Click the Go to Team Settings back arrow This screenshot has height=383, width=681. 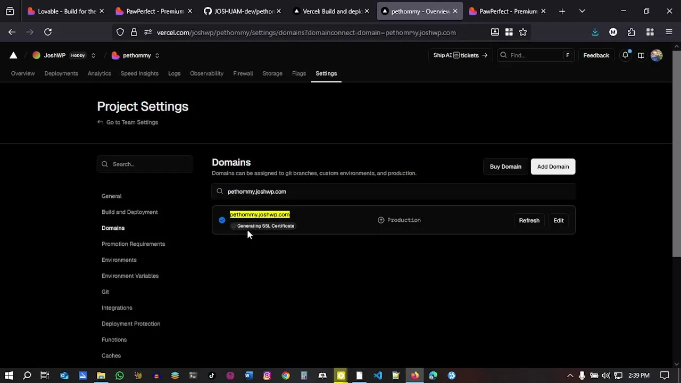click(100, 122)
